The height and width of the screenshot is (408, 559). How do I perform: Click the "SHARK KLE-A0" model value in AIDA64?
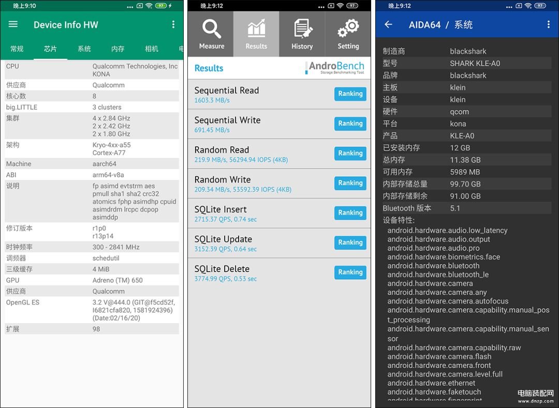475,64
